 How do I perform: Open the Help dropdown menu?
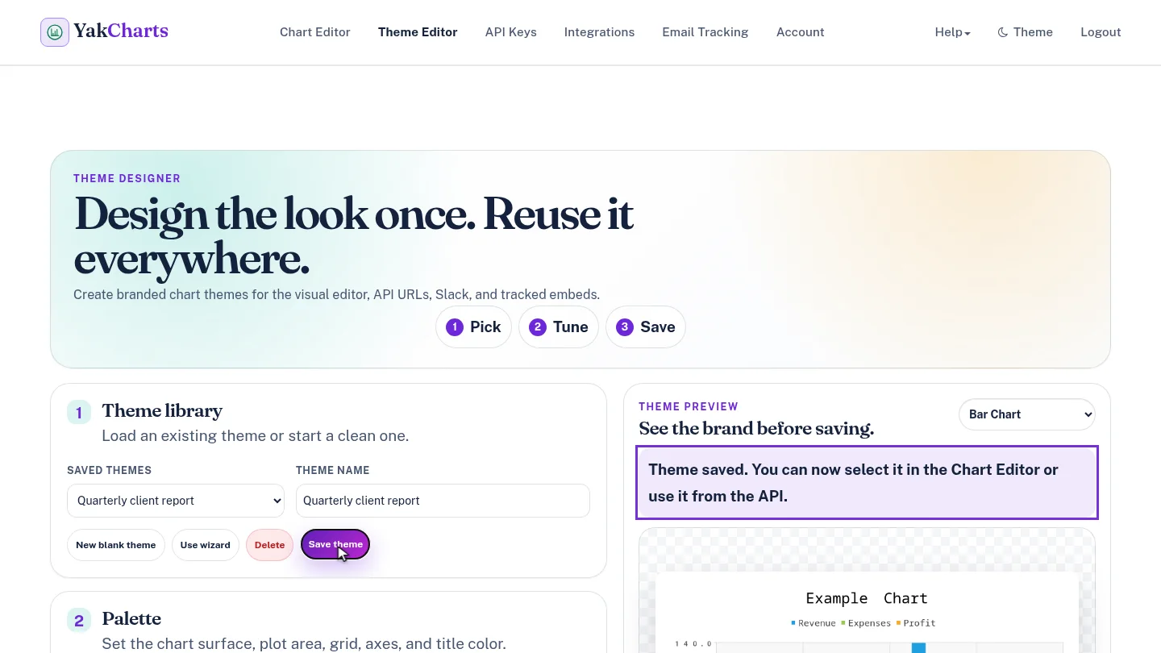click(953, 32)
